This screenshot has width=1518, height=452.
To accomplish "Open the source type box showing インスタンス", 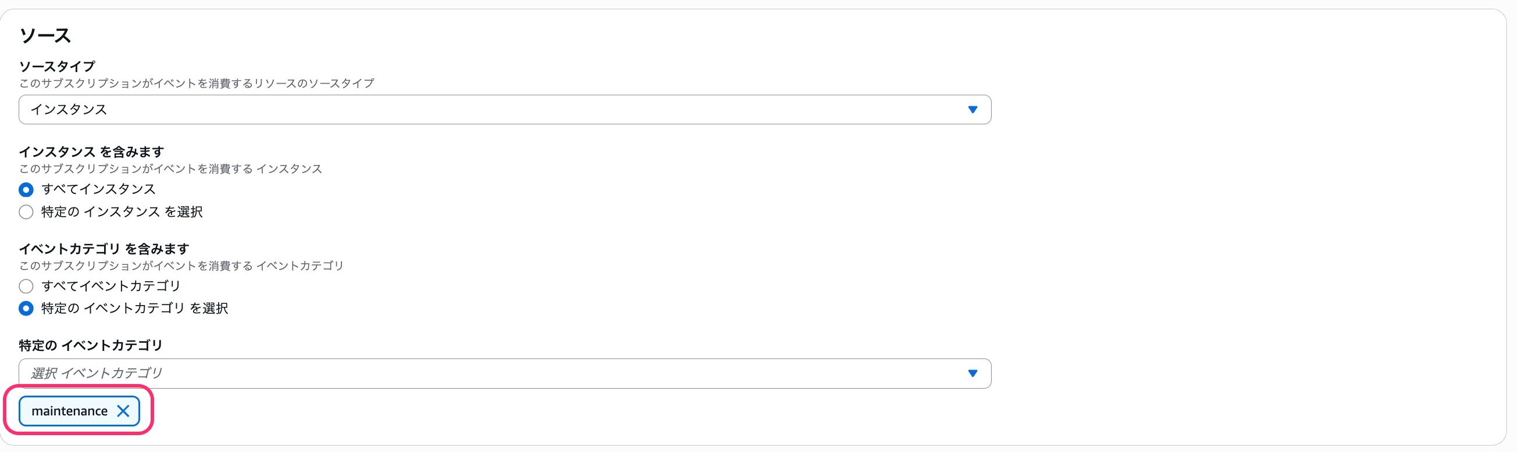I will 472,109.
